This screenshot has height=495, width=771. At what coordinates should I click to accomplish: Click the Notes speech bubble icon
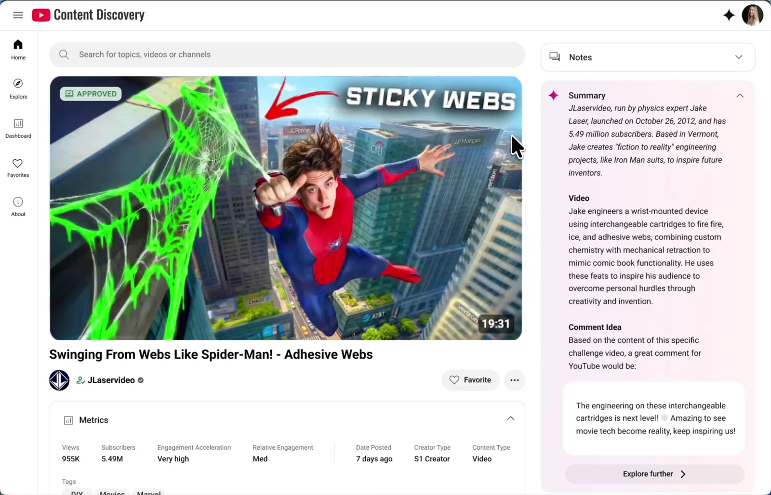coord(555,57)
